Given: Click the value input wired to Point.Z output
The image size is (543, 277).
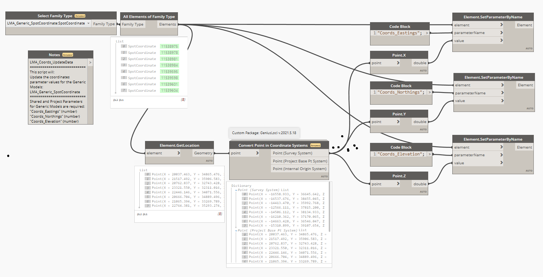Looking at the screenshot, I should point(478,163).
